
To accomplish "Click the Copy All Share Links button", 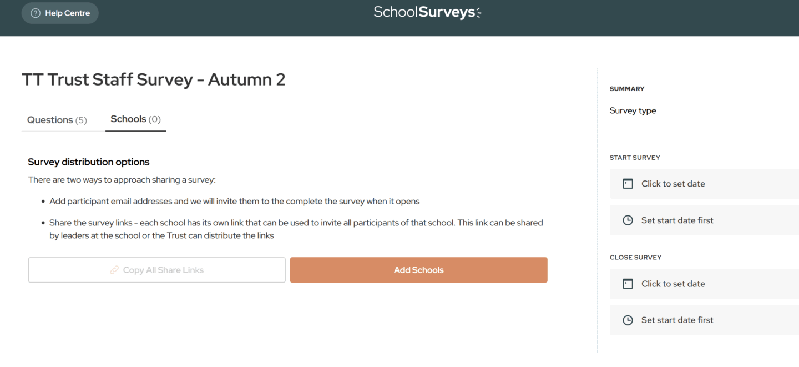I will click(x=157, y=270).
